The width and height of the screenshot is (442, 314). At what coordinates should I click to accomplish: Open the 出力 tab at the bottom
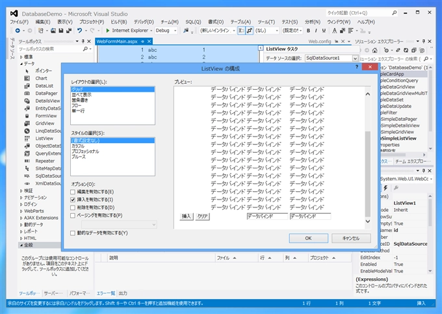click(123, 293)
